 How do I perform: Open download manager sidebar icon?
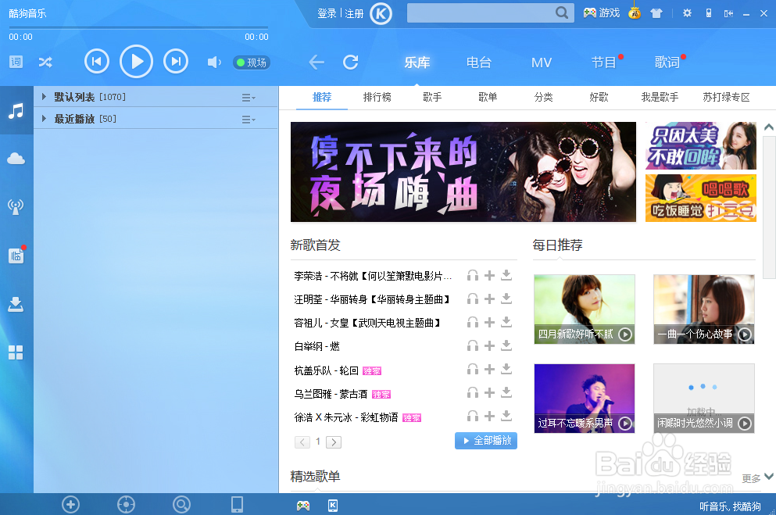coord(16,304)
